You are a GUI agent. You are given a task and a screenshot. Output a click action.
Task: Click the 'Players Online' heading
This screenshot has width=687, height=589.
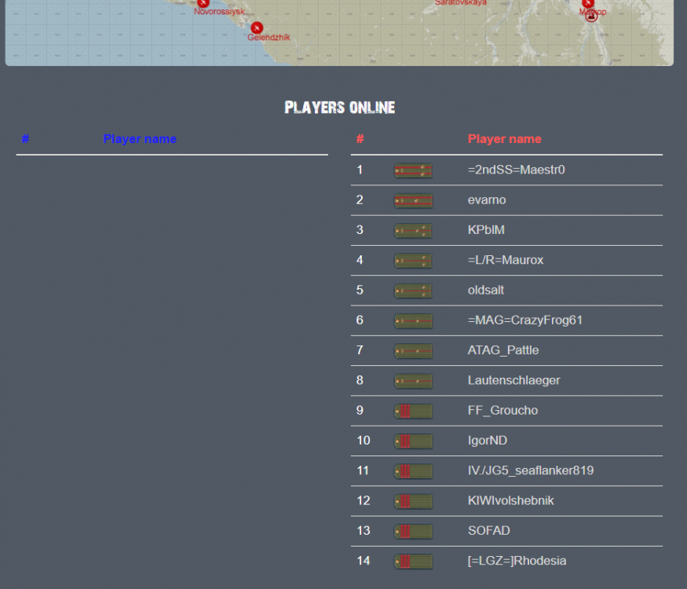tap(339, 108)
